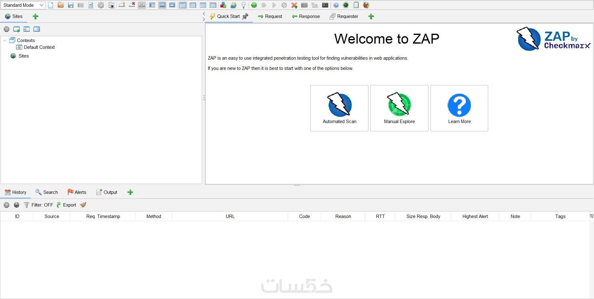This screenshot has width=594, height=299.
Task: Click the blue question mark help icon
Action: click(336, 5)
